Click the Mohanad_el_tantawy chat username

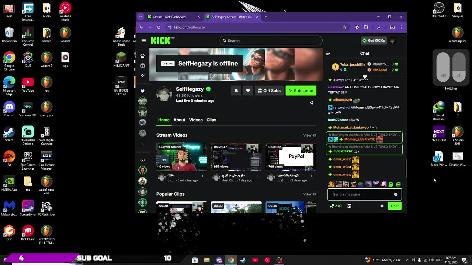click(x=350, y=127)
